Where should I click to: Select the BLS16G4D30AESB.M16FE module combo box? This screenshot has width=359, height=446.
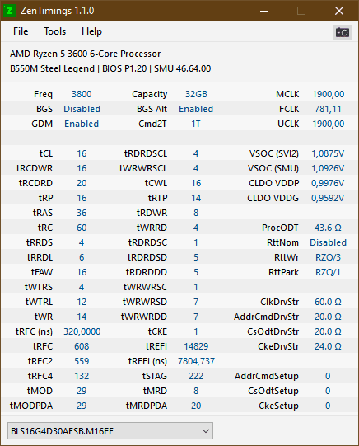click(110, 431)
